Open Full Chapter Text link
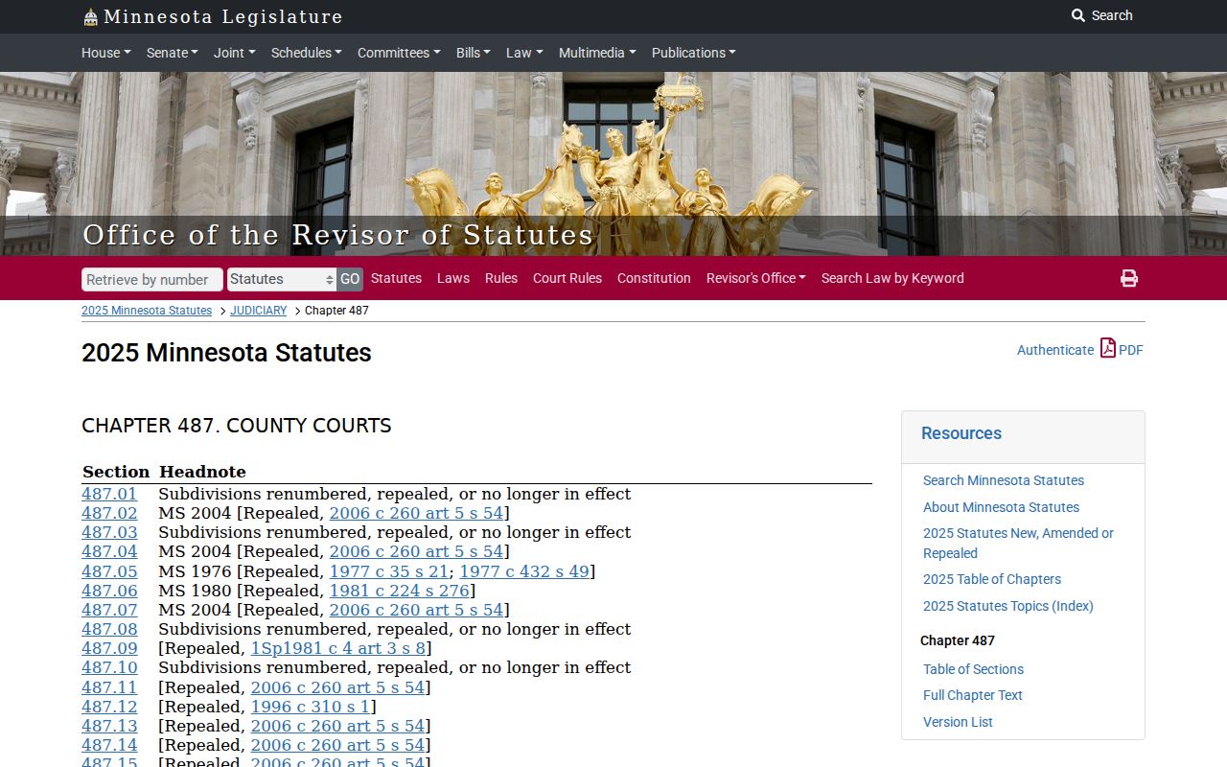The width and height of the screenshot is (1227, 767). pyautogui.click(x=973, y=695)
